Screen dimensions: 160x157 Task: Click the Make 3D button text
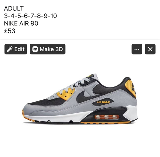[x=51, y=49]
